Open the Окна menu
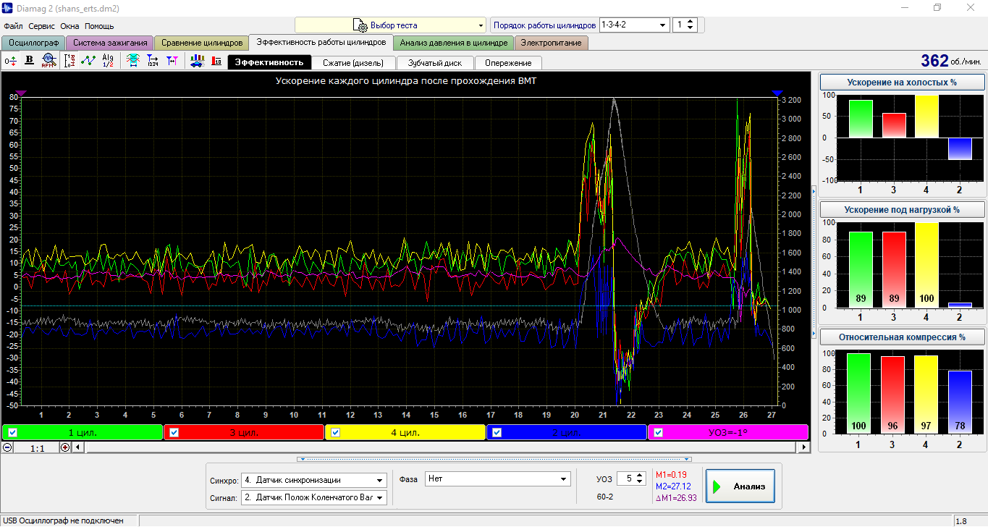 pyautogui.click(x=70, y=26)
